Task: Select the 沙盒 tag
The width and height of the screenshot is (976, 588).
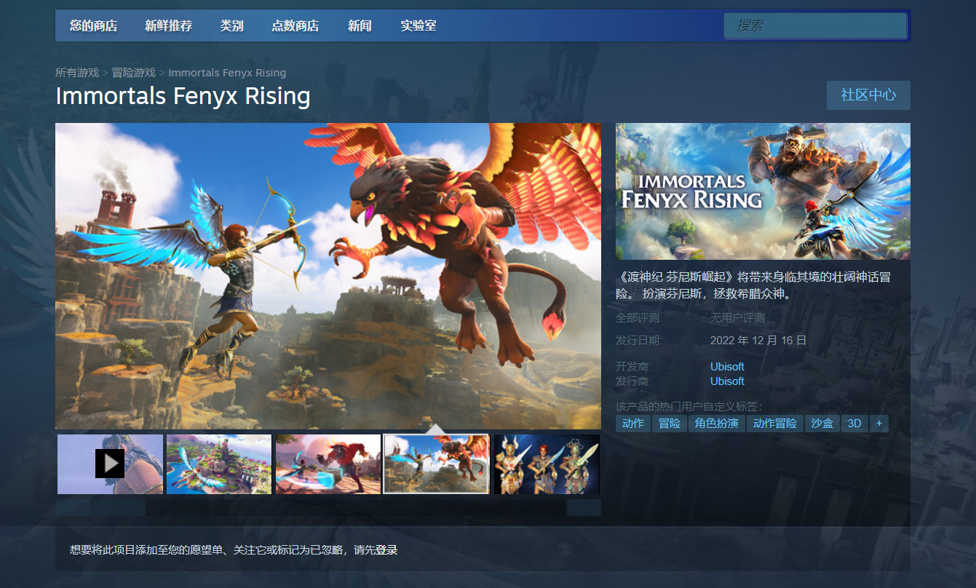Action: coord(822,423)
